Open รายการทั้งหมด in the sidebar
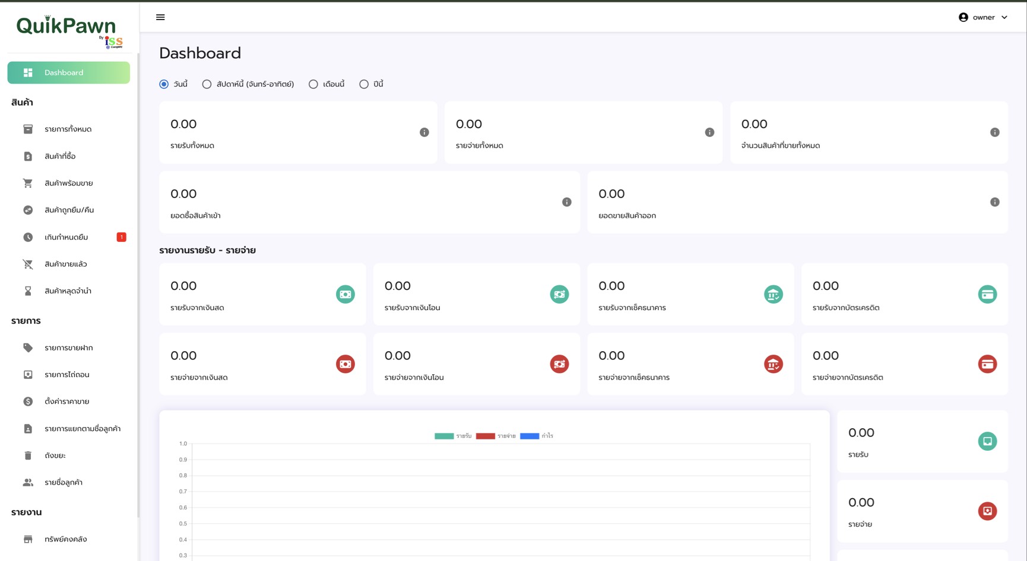Image resolution: width=1027 pixels, height=561 pixels. coord(69,129)
